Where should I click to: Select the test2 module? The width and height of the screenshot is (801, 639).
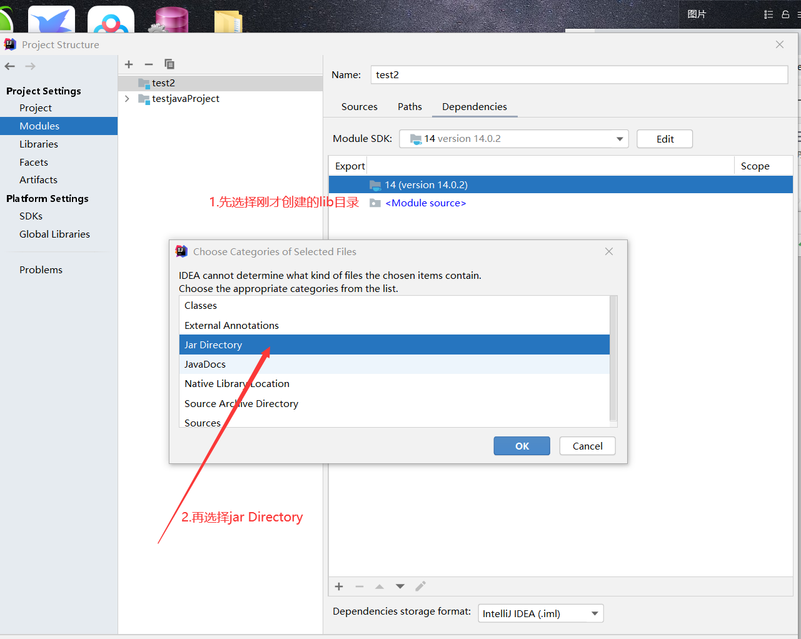220,83
